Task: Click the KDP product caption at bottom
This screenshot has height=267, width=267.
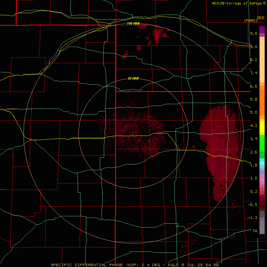Action: tap(135, 265)
